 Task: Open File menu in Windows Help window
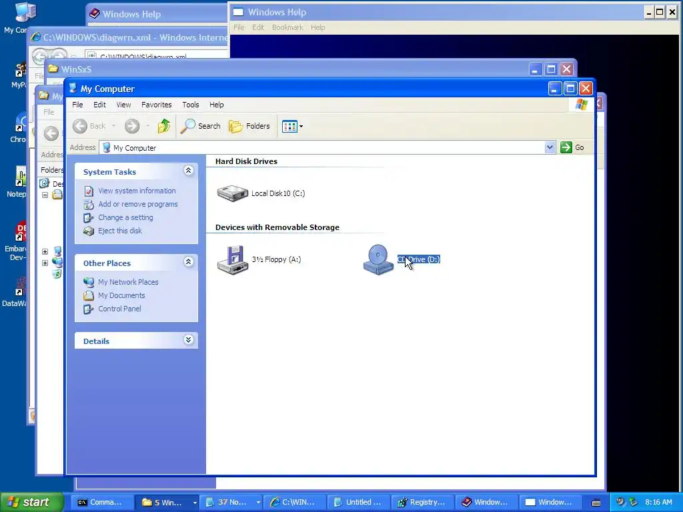[239, 27]
